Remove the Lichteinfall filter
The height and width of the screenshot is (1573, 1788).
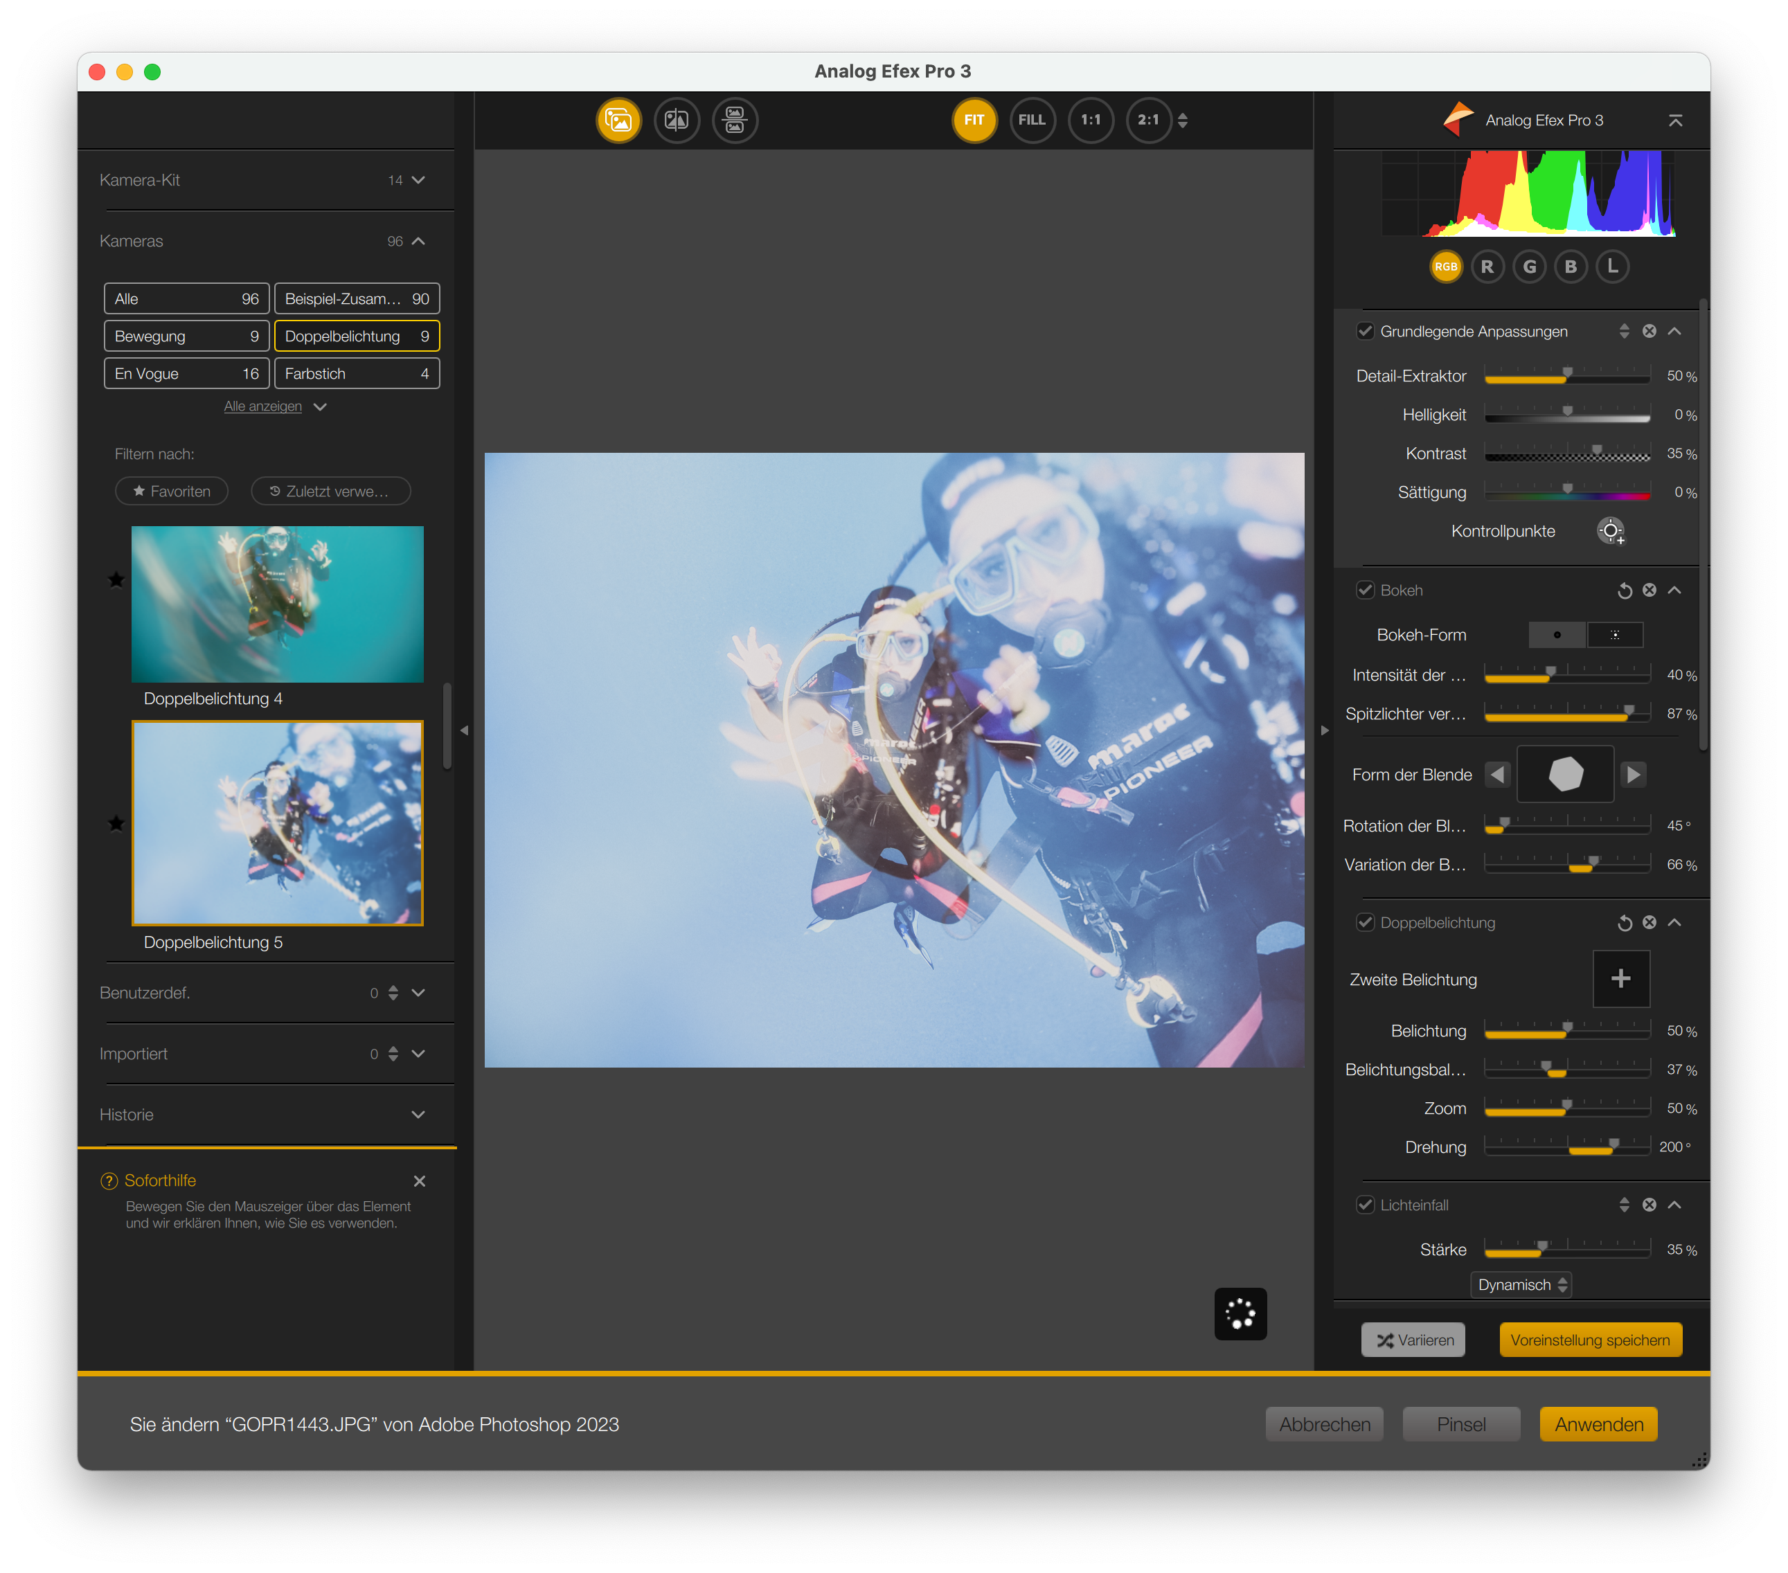pyautogui.click(x=1649, y=1205)
